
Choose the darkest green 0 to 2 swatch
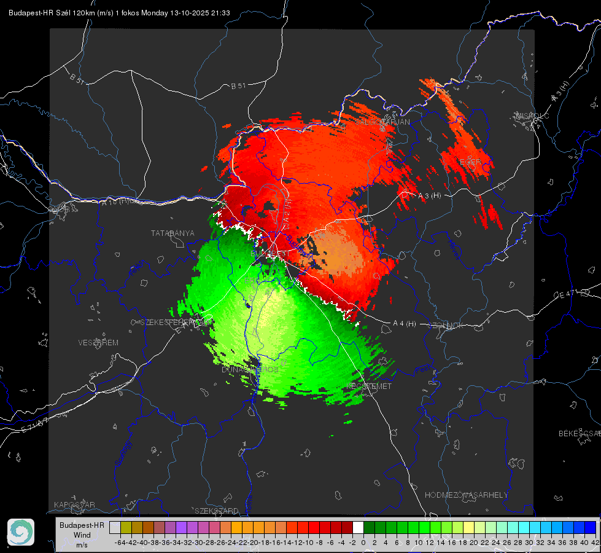coord(369,527)
